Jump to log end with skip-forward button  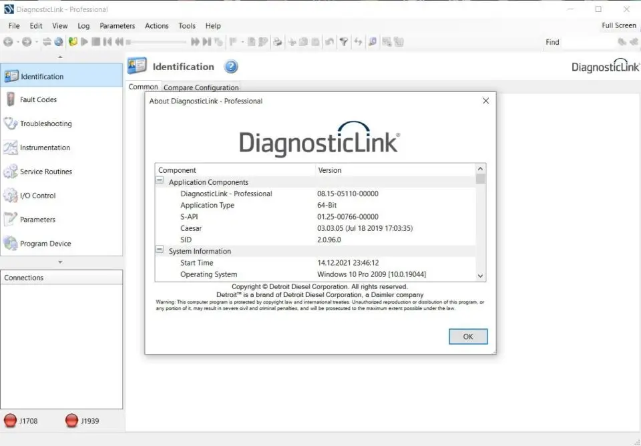207,41
